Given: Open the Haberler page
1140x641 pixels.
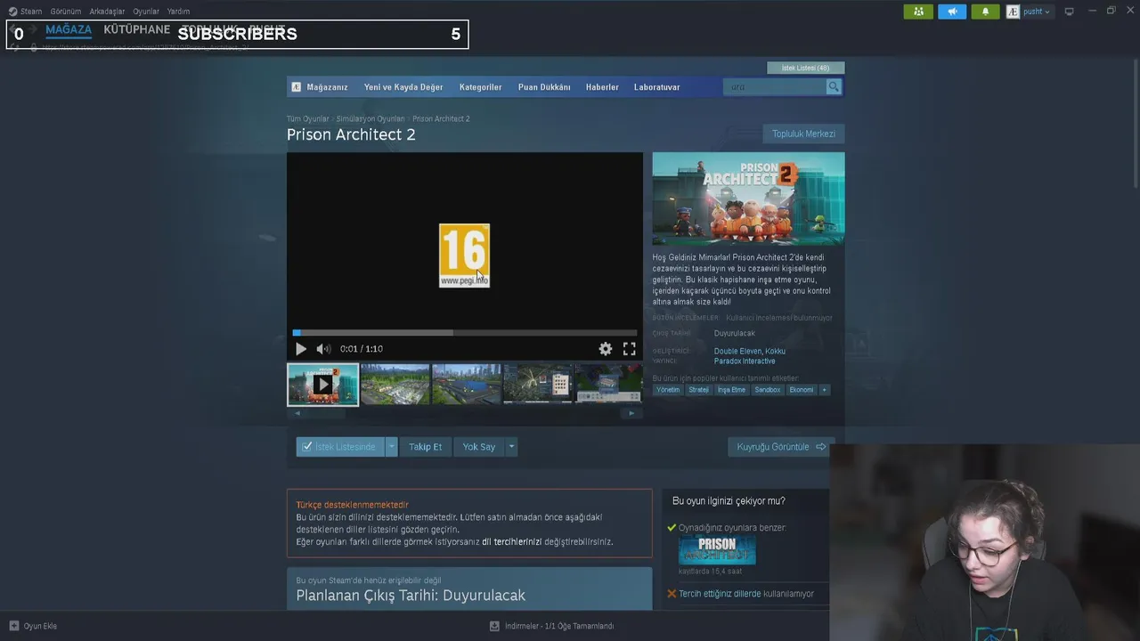Looking at the screenshot, I should [602, 87].
